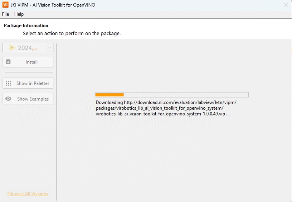Open the Browse All Versions link
Viewport: 292px width, 202px height.
tap(28, 194)
